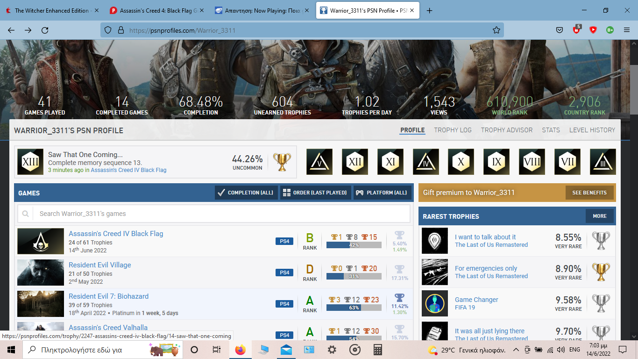
Task: Reload the page with the refresh button
Action: point(45,30)
